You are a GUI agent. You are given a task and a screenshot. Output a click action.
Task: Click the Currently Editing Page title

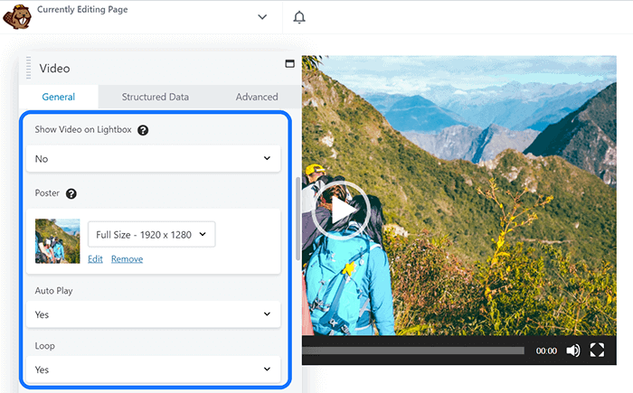(82, 10)
